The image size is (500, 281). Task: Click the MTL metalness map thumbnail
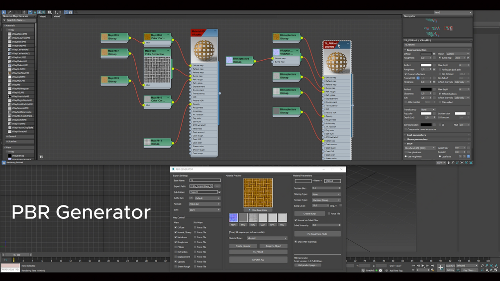[x=243, y=218]
